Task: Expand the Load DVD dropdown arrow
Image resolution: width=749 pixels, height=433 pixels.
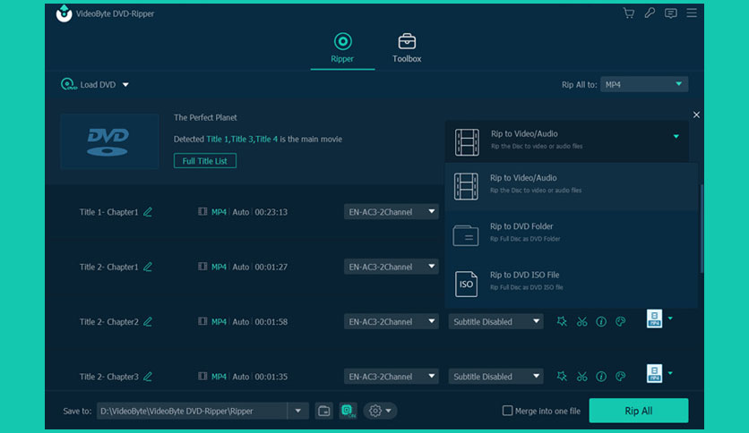Action: pos(125,85)
